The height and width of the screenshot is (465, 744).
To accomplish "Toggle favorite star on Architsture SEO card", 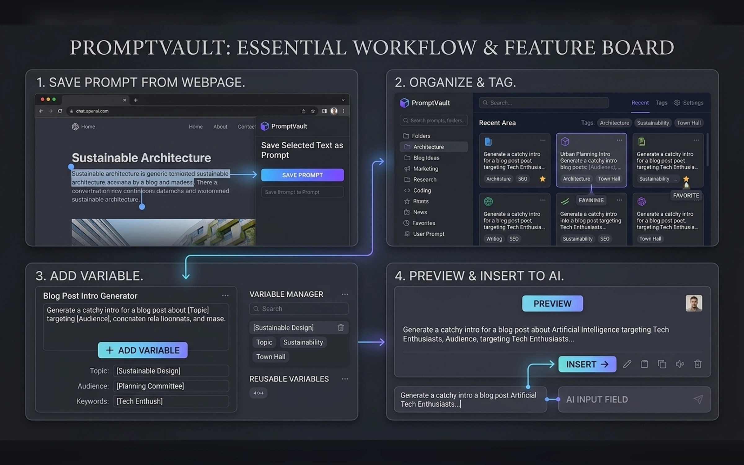I will (542, 179).
